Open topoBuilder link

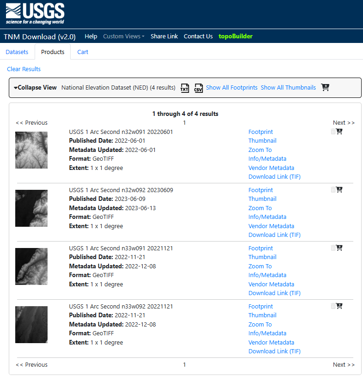236,36
